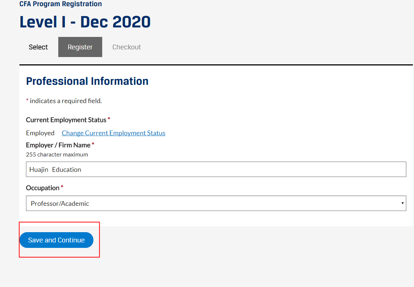Click the '255 character maximum' hint text
The image size is (414, 287).
57,154
